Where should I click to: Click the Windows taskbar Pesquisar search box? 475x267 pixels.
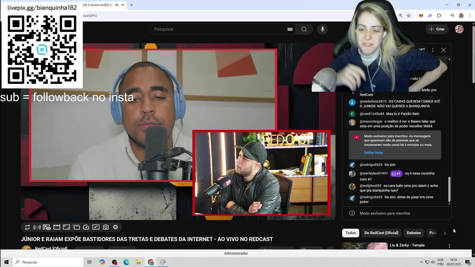(48, 262)
